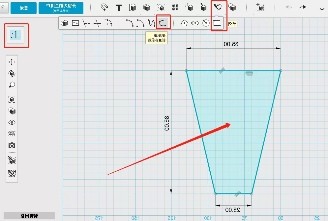Toggle the crossed-out cube snap option
Viewport: 328px width, 221px height.
tap(12, 160)
